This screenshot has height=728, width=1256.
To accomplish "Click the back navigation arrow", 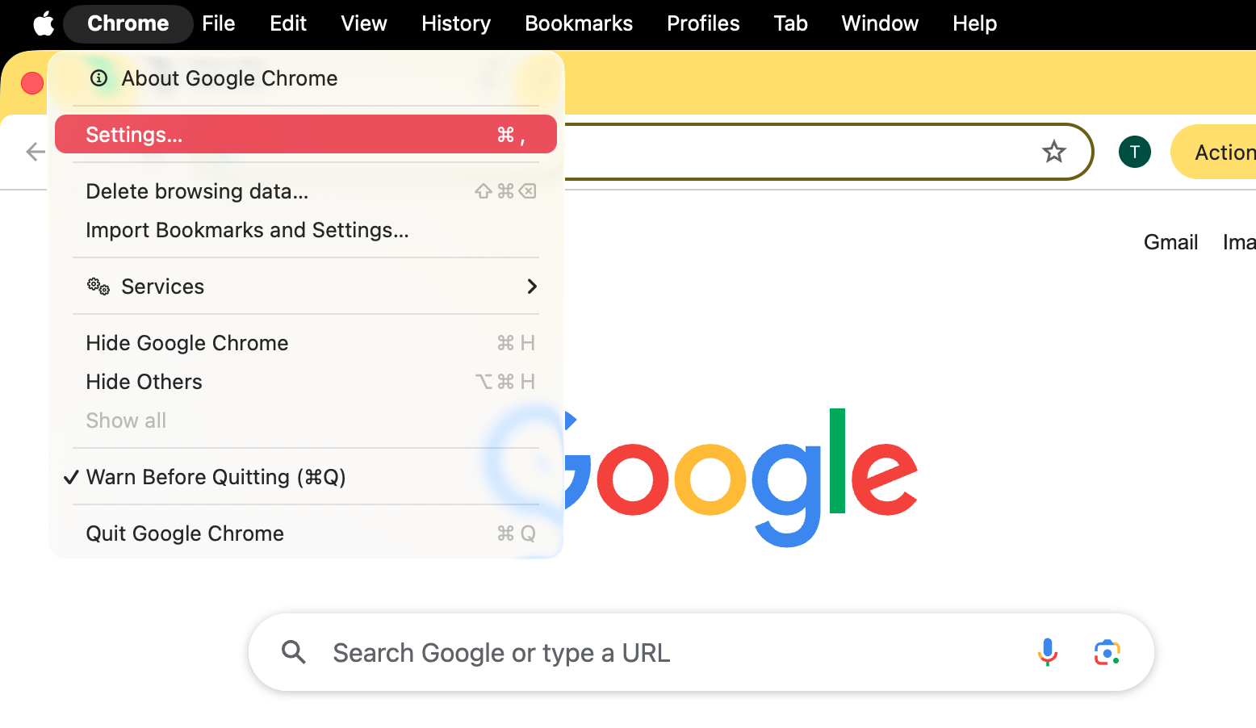I will pos(34,151).
